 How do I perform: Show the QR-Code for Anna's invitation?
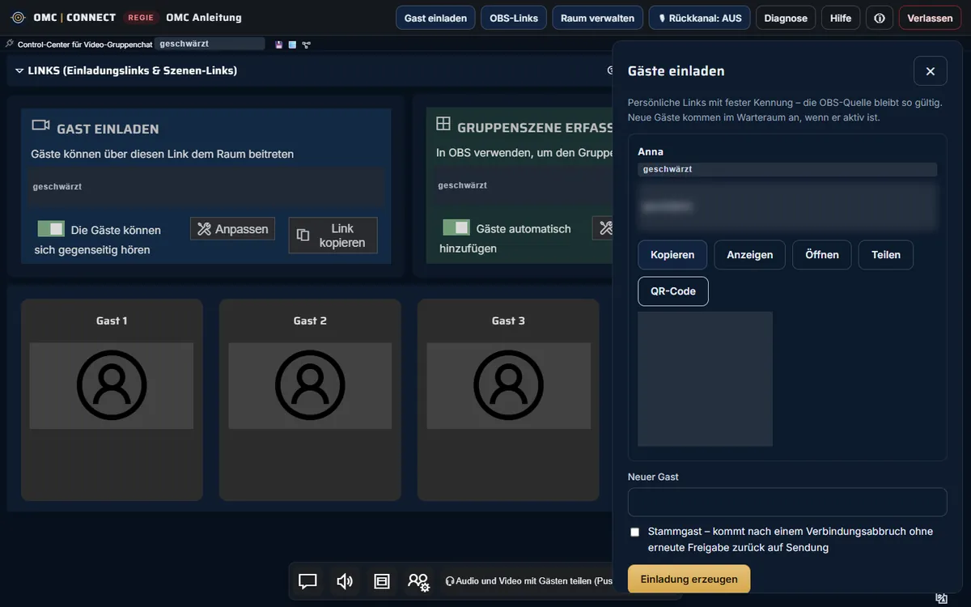point(673,291)
